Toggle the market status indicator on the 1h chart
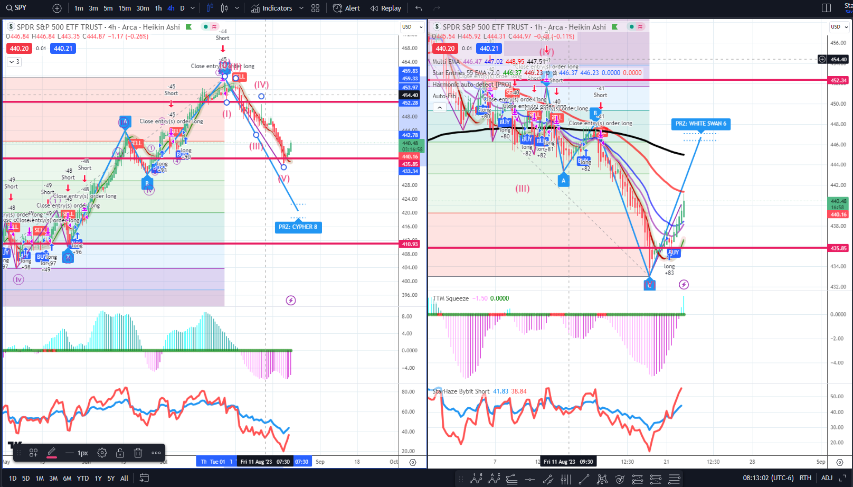The image size is (853, 487). point(632,27)
